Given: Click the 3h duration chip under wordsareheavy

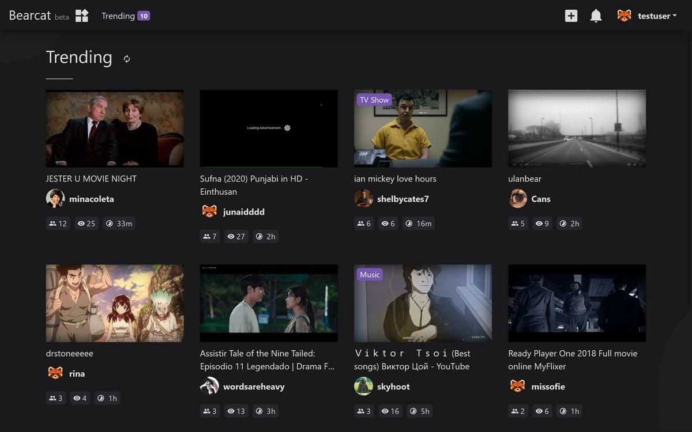Looking at the screenshot, I should 266,411.
